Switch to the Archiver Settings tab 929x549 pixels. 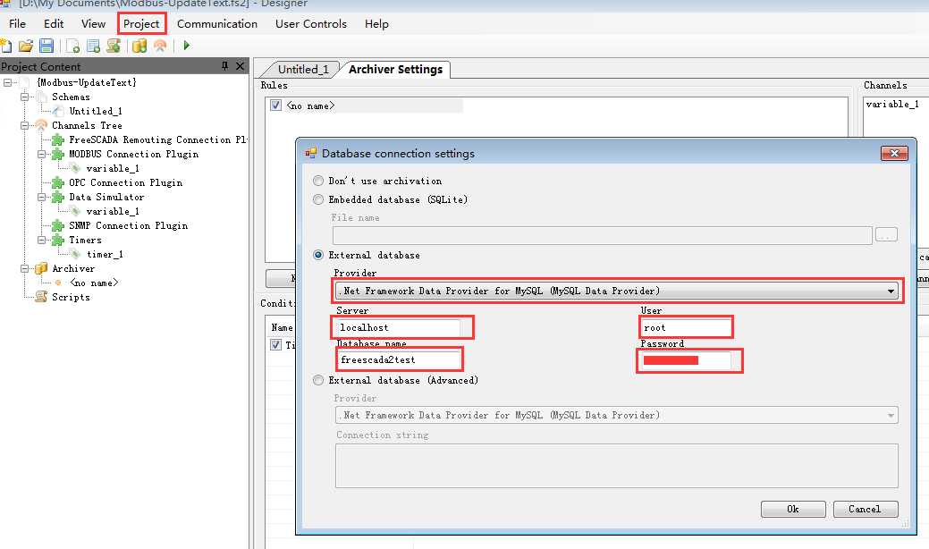click(395, 69)
